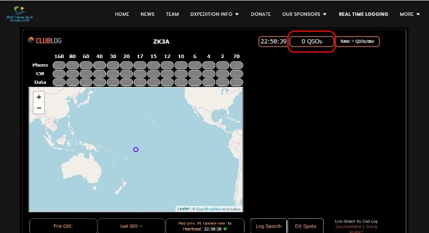Open the DX Spots button
Viewport: 429px width, 233px height.
[x=305, y=226]
